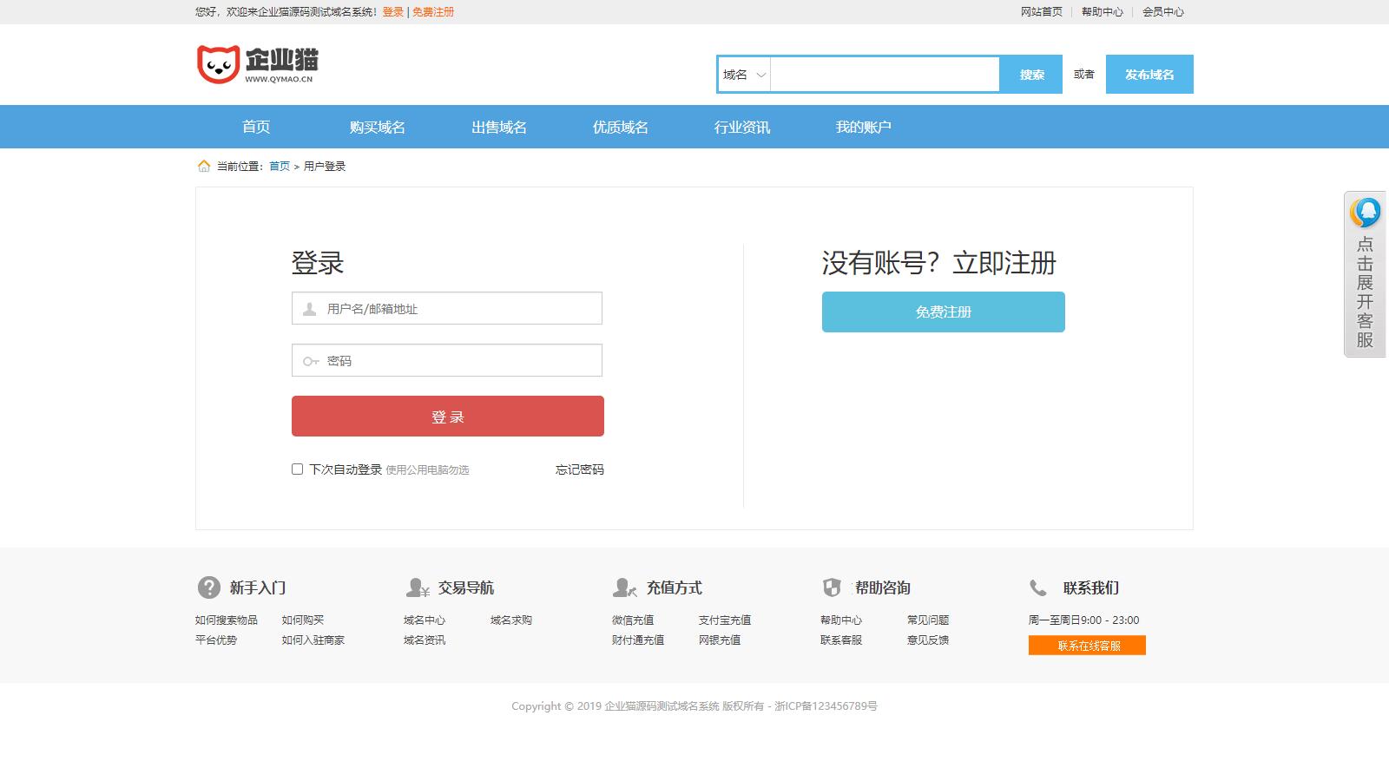This screenshot has width=1389, height=781.
Task: Click the person icon inside the username field
Action: coord(309,308)
